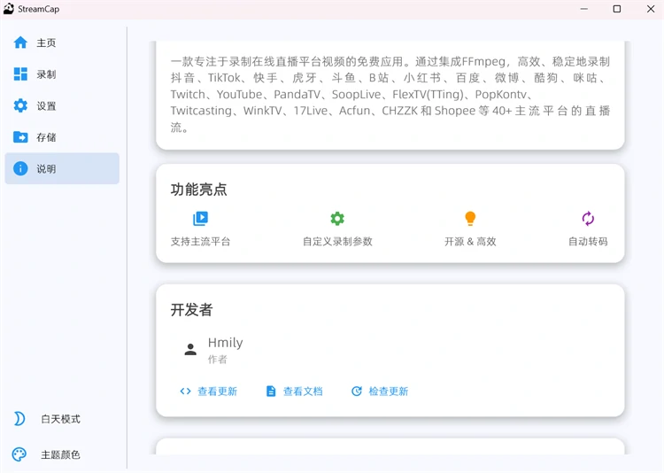The width and height of the screenshot is (664, 473).
Task: Open the 查看更新 link
Action: tap(217, 392)
